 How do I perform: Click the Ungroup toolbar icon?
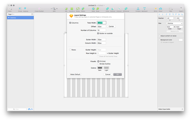[x=25, y=8]
